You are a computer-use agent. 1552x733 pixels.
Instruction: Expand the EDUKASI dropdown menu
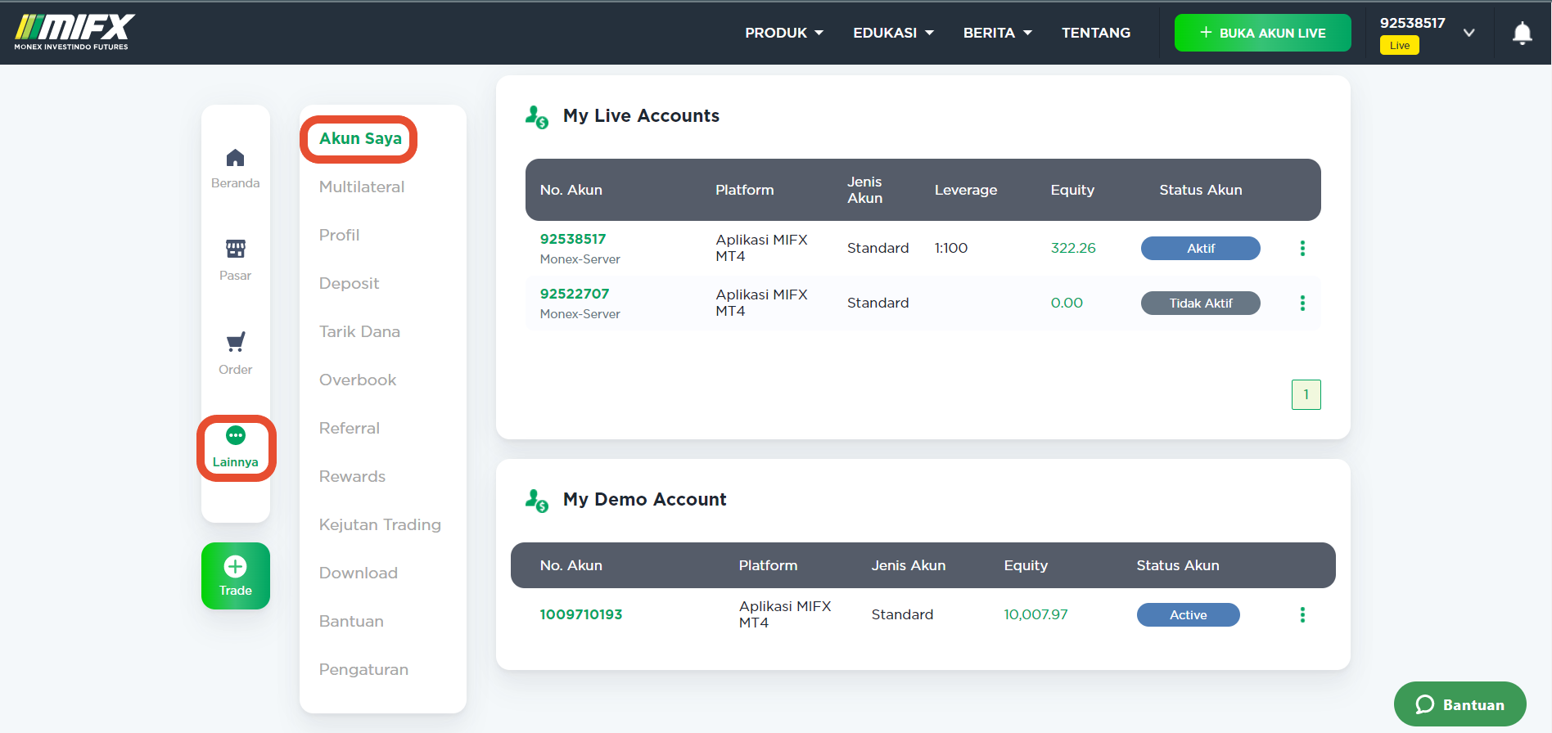click(894, 33)
